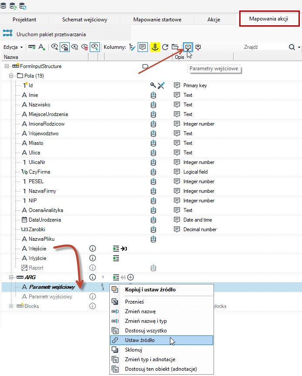Choose Ustaw źródło from context menu

coord(162,340)
